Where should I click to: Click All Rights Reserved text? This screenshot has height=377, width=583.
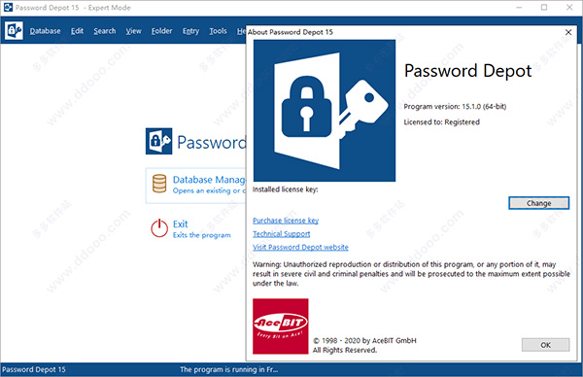(x=345, y=350)
